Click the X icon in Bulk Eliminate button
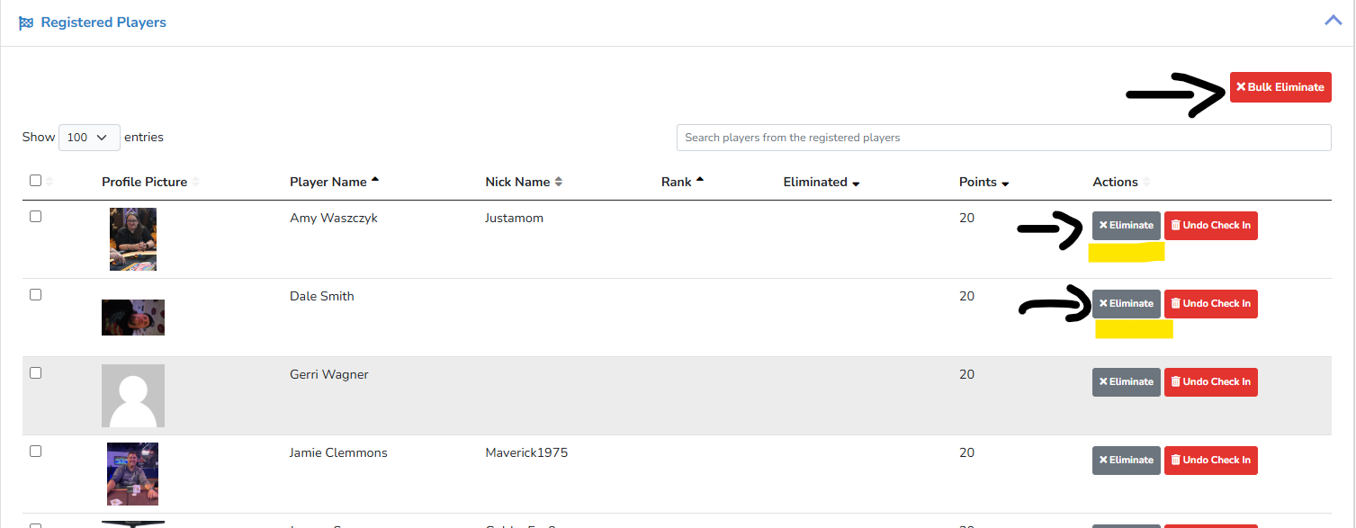 [x=1241, y=86]
